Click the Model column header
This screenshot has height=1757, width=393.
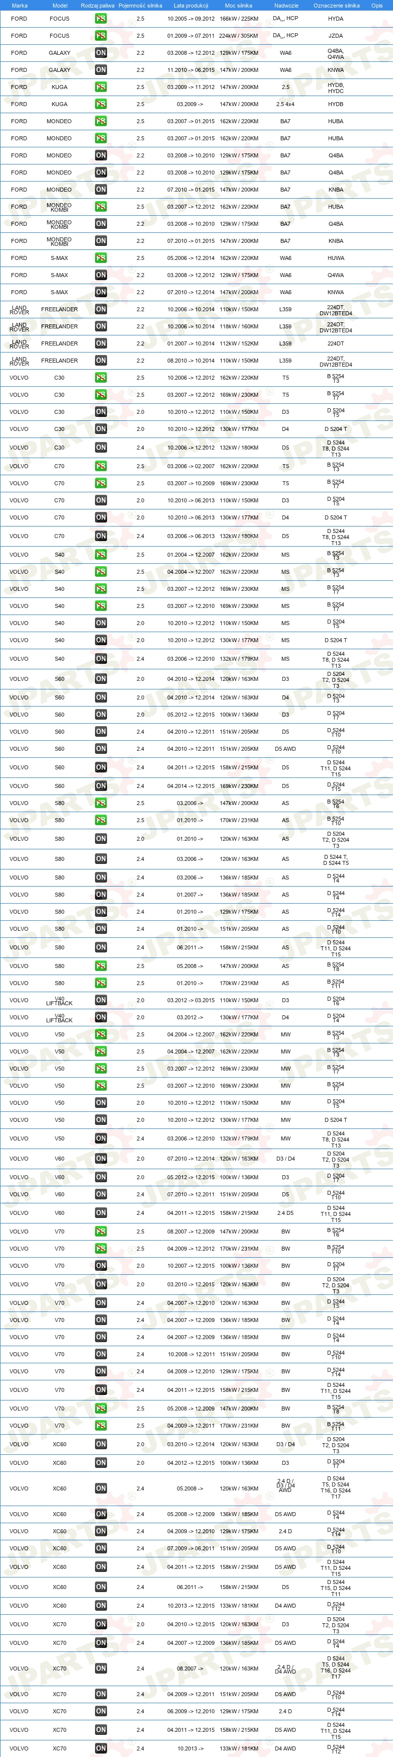point(60,6)
